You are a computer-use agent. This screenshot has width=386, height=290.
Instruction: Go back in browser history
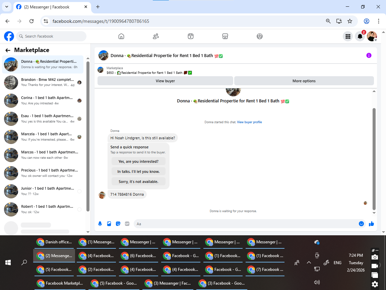tap(7, 21)
